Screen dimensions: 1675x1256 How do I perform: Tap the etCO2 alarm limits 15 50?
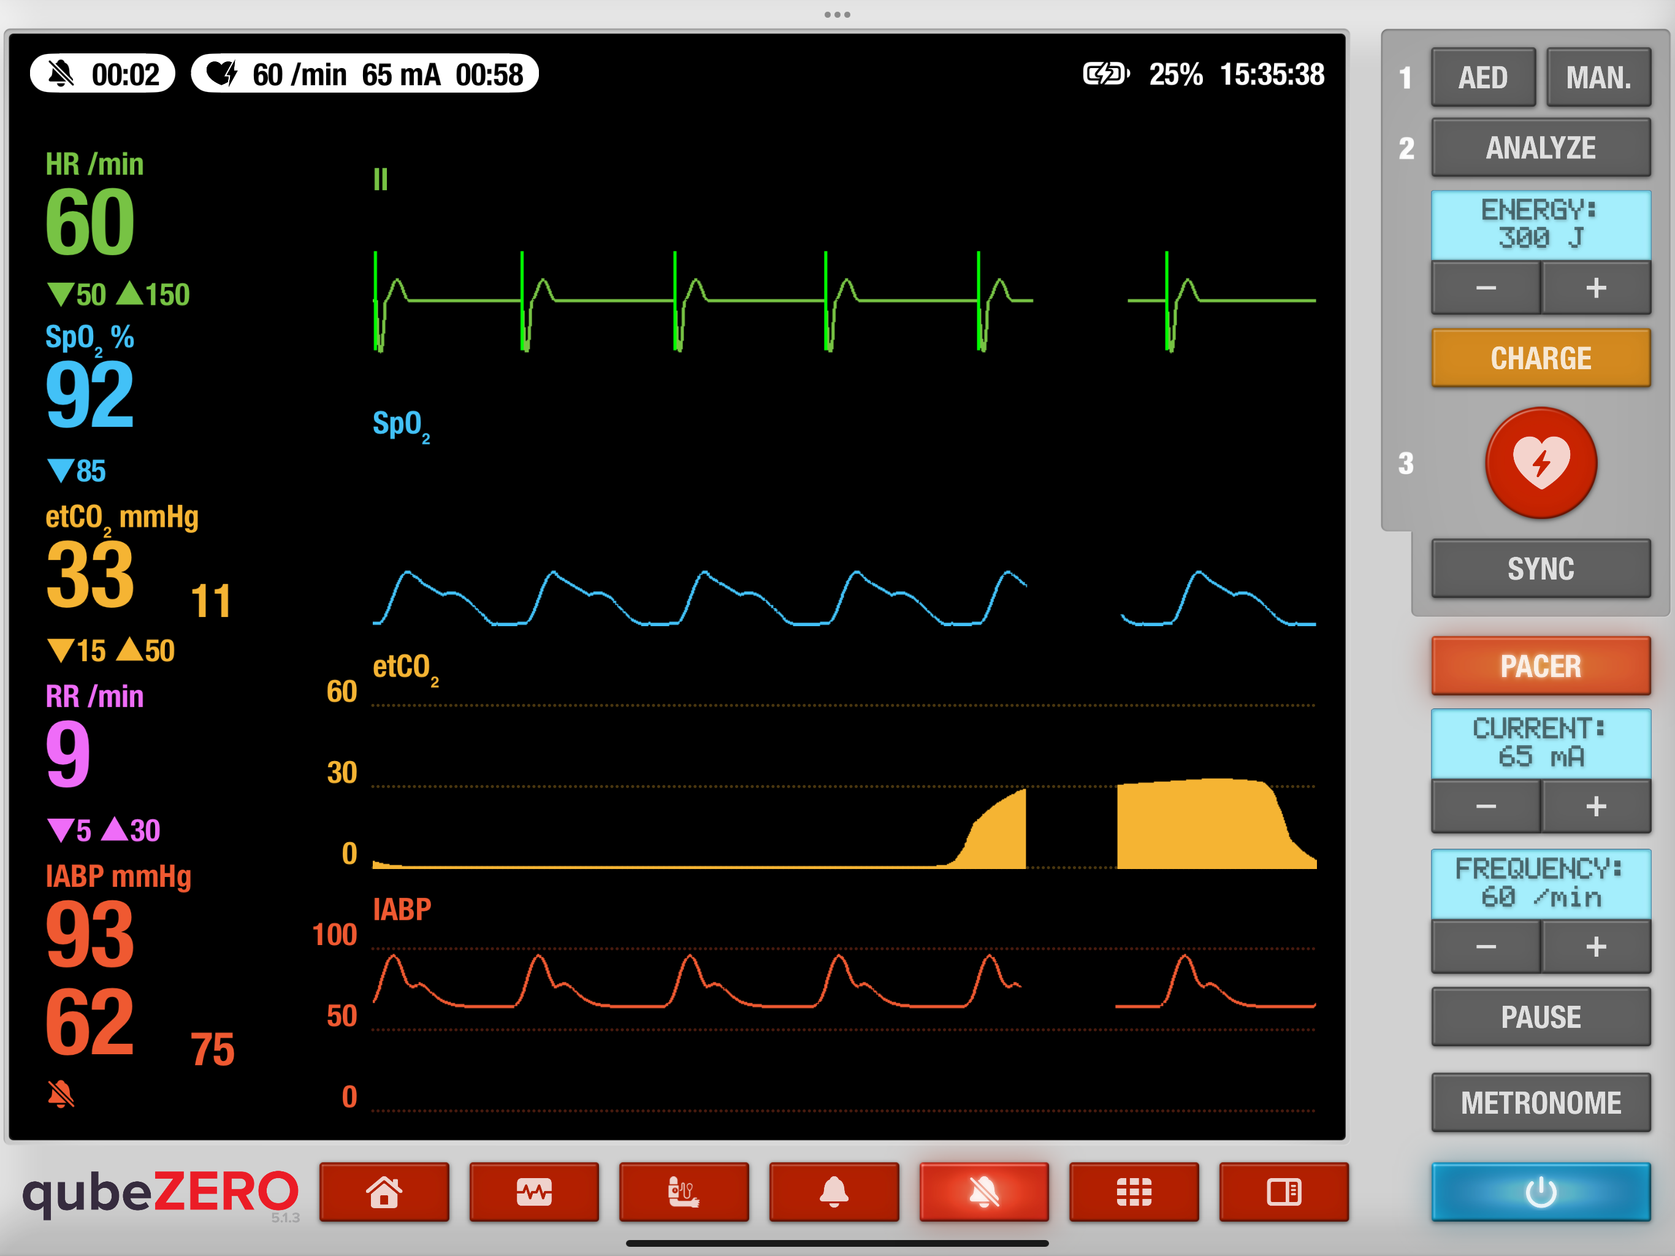click(x=110, y=650)
